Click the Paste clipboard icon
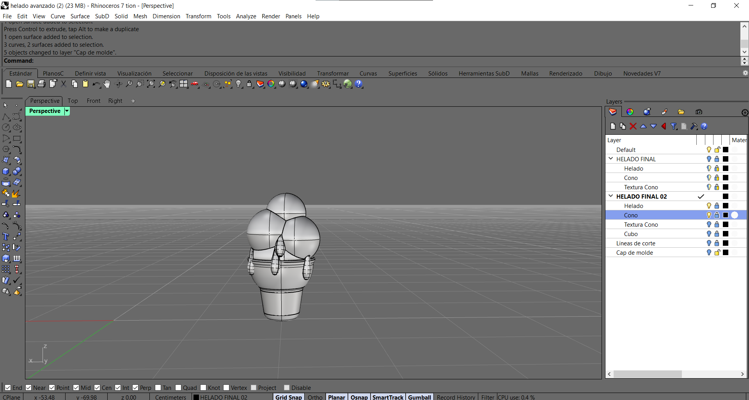 click(x=85, y=84)
